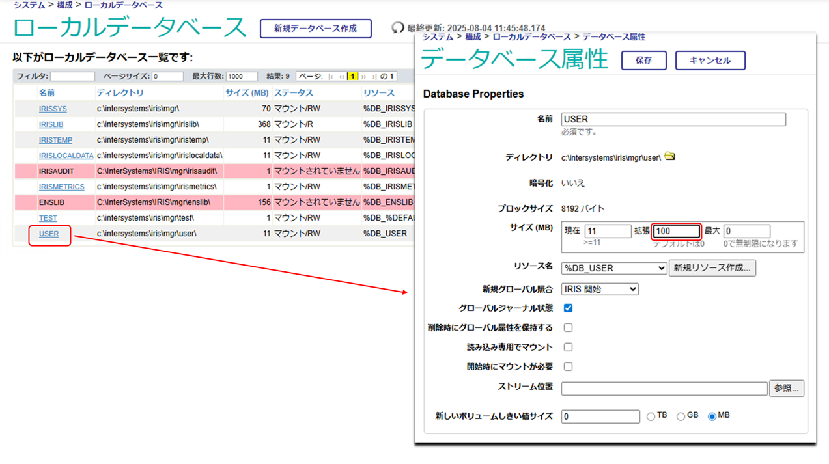Click the フィルタ text field
This screenshot has width=829, height=464.
tap(72, 77)
